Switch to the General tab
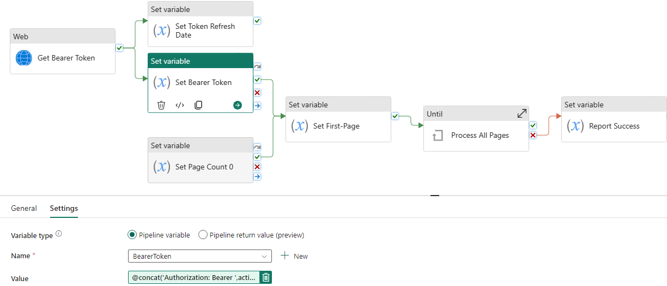Viewport: 667px width, 286px height. 24,208
